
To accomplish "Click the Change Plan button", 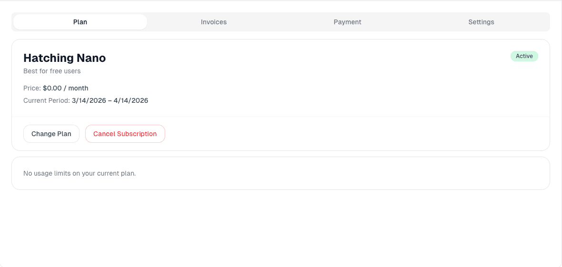I will click(51, 134).
